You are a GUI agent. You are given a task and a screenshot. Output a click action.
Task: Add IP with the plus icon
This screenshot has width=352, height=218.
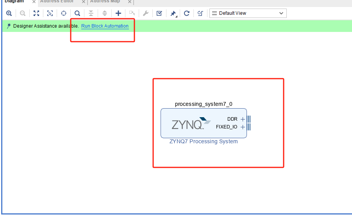click(x=118, y=13)
